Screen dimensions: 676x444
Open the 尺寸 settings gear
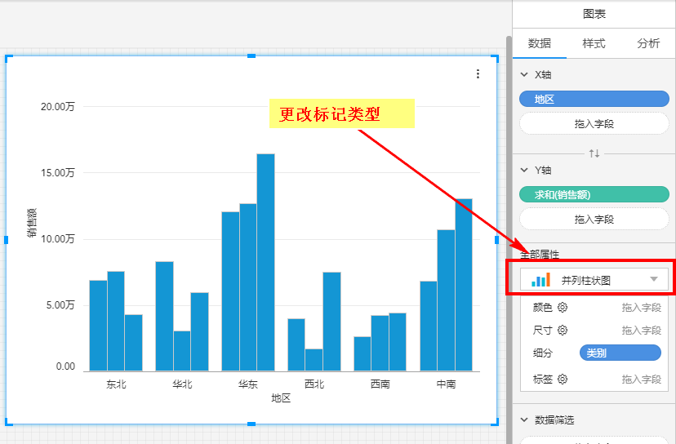click(x=563, y=331)
